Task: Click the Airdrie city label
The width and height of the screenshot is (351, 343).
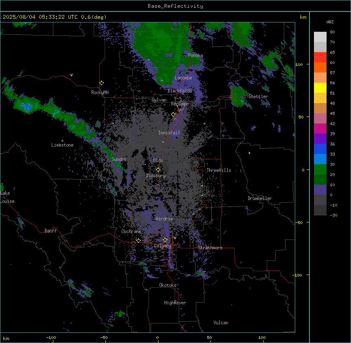Action: (165, 219)
